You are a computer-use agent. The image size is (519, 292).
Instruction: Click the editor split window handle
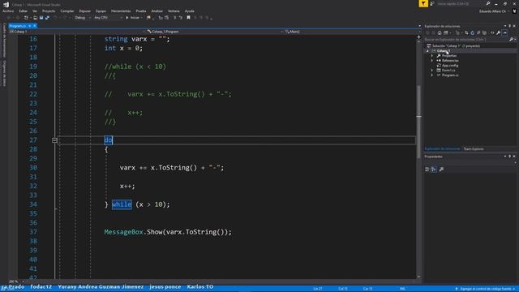click(x=418, y=36)
